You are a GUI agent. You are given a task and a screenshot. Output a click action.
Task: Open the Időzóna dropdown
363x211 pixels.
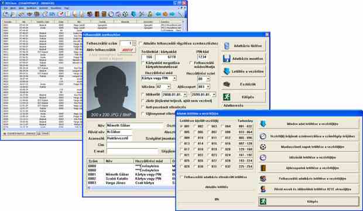point(169,87)
